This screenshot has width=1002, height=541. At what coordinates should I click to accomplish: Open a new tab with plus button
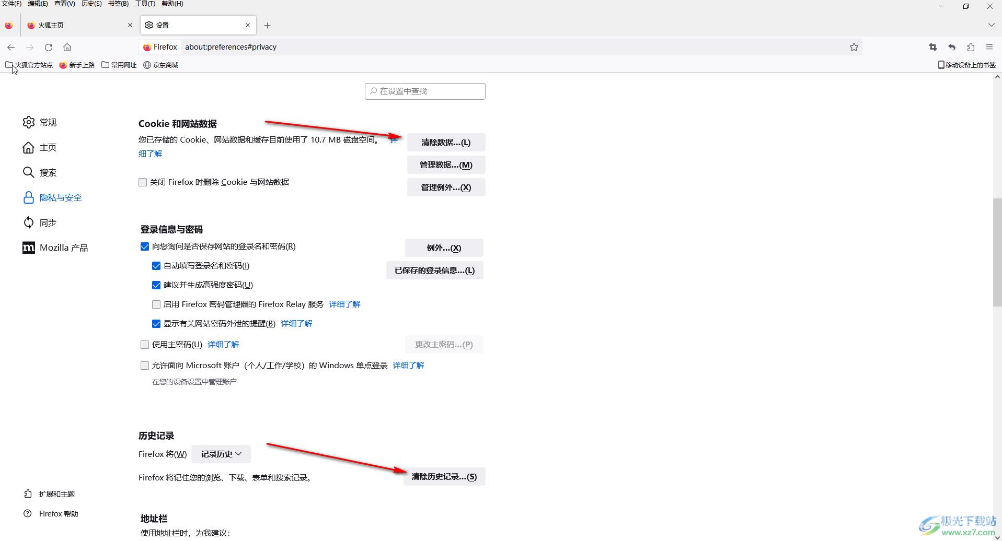coord(267,25)
